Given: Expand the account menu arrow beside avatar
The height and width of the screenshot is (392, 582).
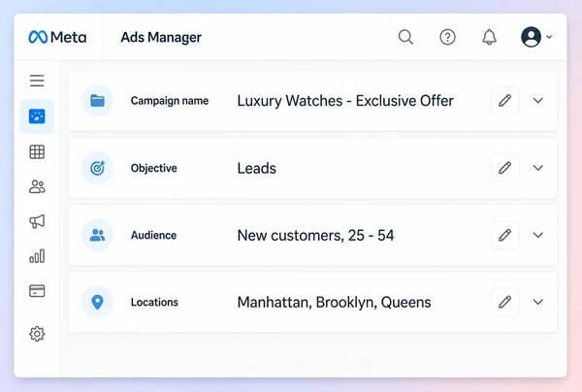Looking at the screenshot, I should [549, 37].
